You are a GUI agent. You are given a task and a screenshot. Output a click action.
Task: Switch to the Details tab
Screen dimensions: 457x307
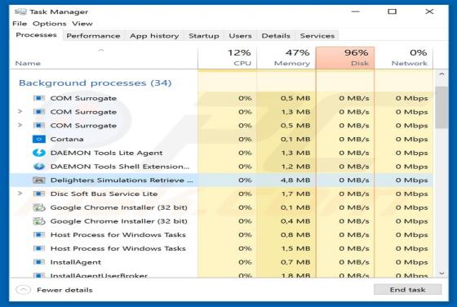click(276, 36)
